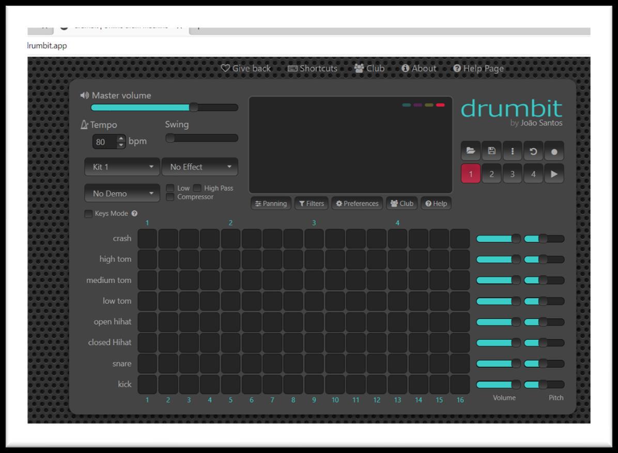
Task: Enable the Keys Mode checkbox
Action: pos(89,213)
